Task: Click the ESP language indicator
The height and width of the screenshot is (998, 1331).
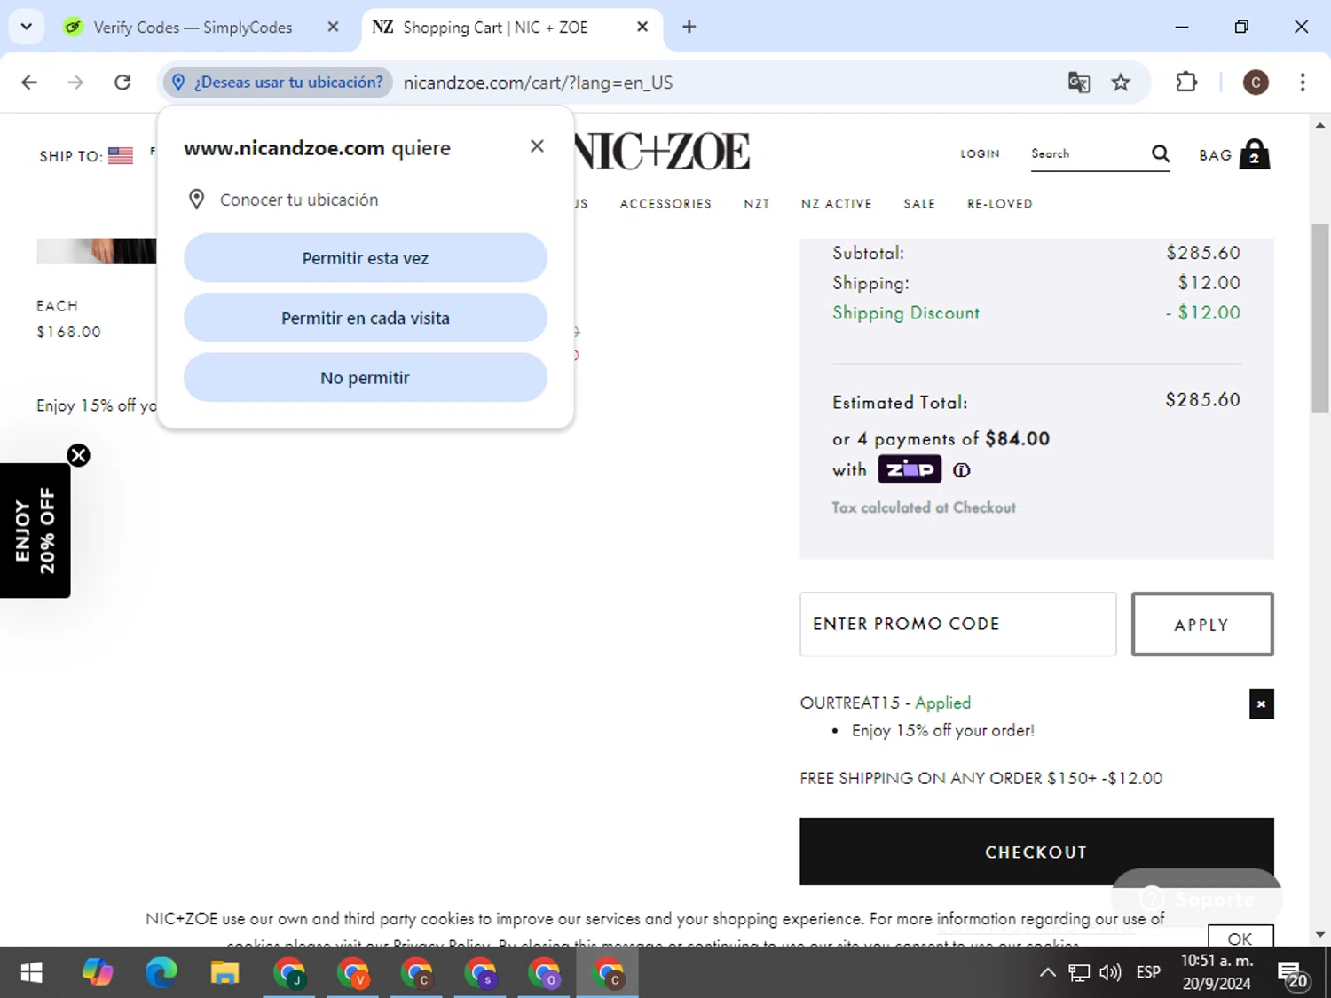Action: [1148, 973]
